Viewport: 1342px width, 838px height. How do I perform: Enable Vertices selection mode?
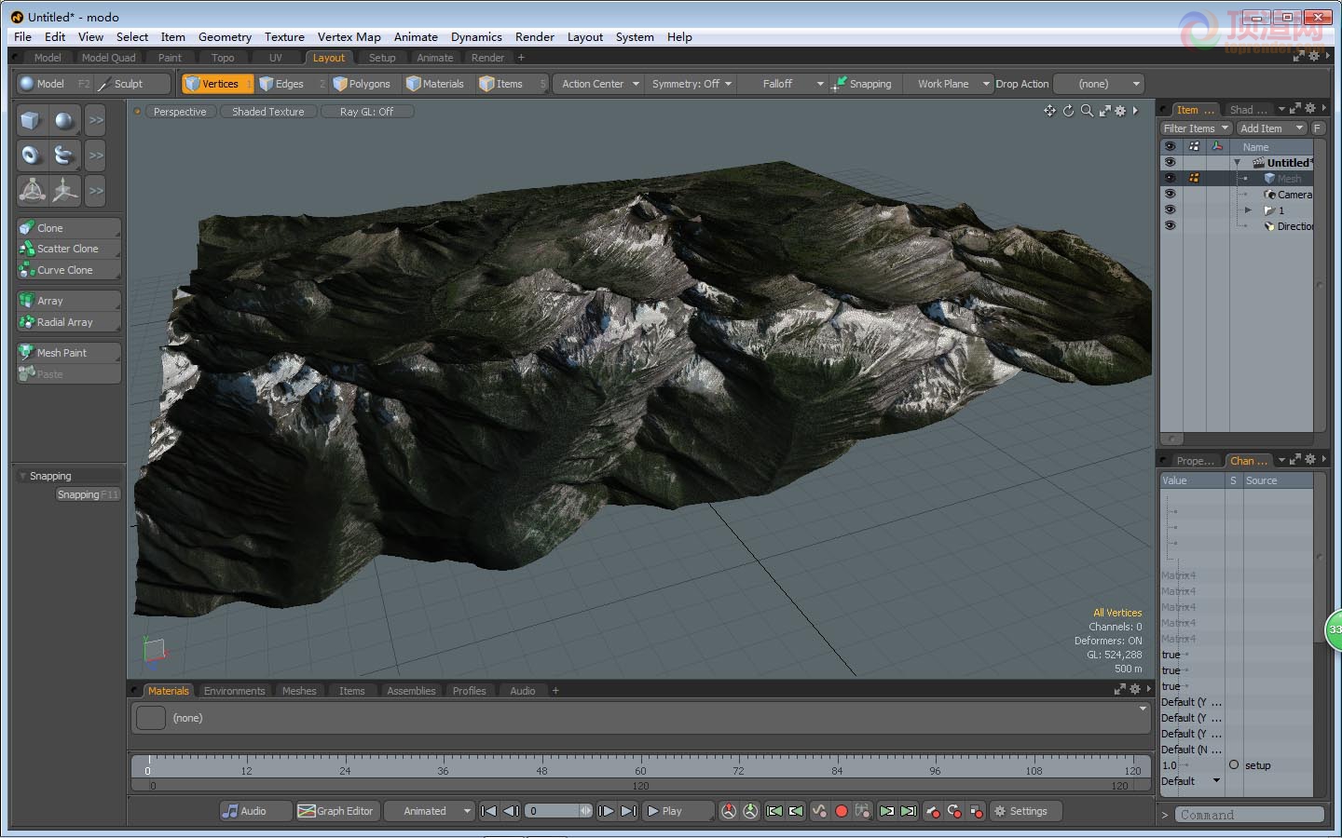217,84
